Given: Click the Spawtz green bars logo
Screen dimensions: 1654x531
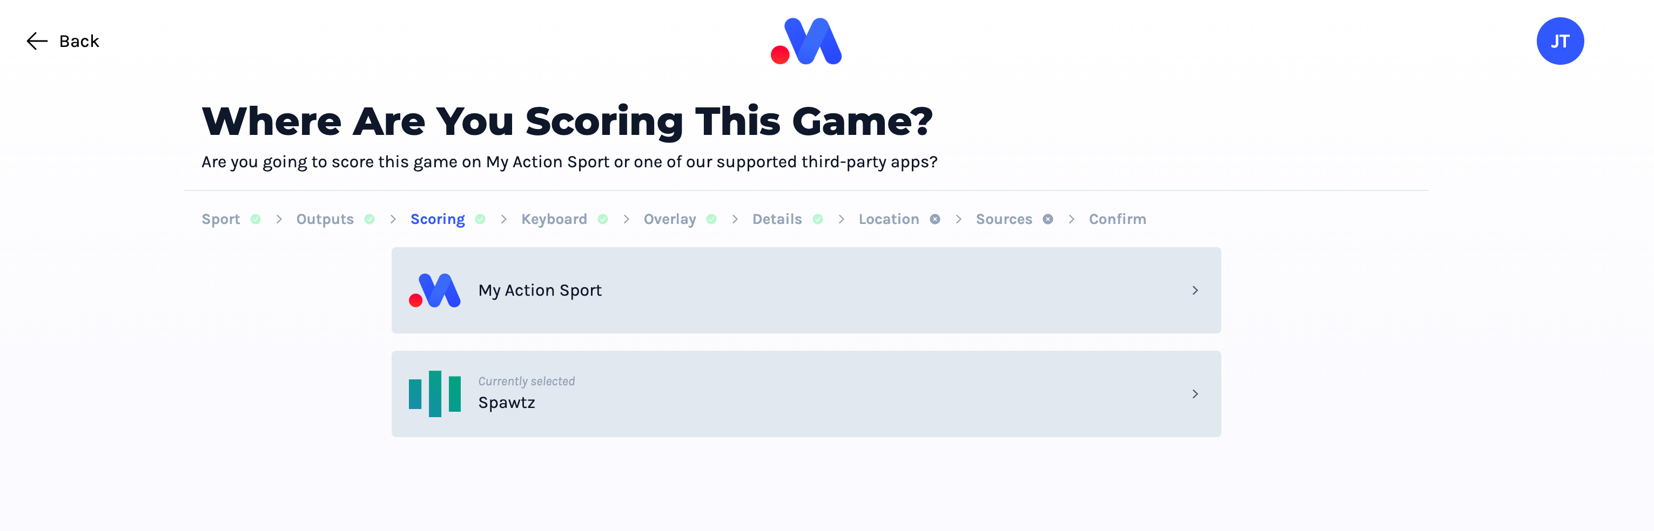Looking at the screenshot, I should tap(435, 394).
